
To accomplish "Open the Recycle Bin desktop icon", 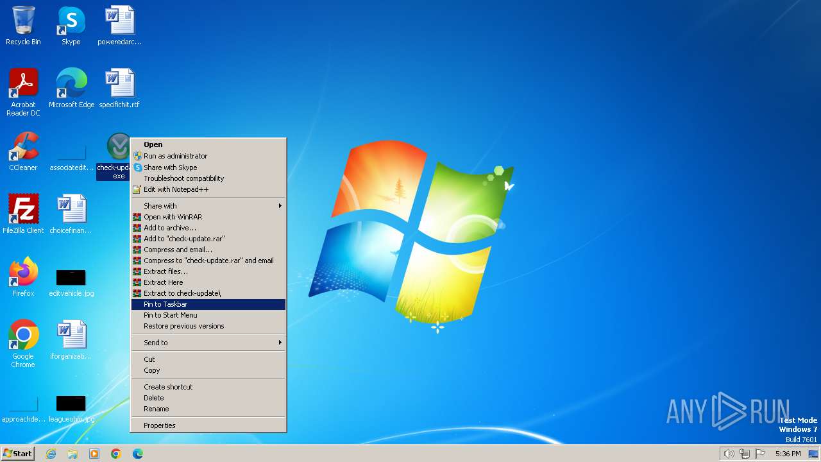I will pyautogui.click(x=23, y=26).
